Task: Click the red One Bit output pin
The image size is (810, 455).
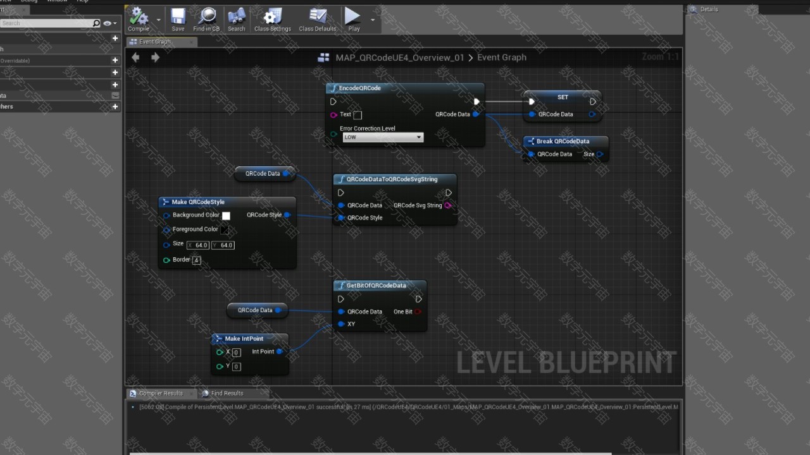Action: (418, 312)
